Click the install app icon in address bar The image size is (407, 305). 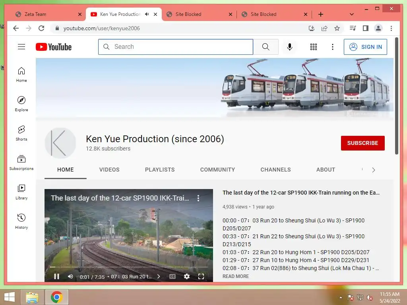tap(312, 28)
